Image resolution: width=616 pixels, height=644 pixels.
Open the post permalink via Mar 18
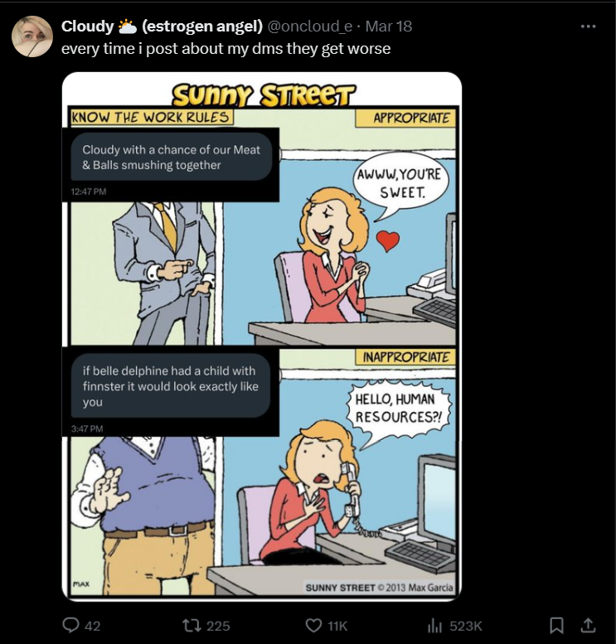point(388,27)
